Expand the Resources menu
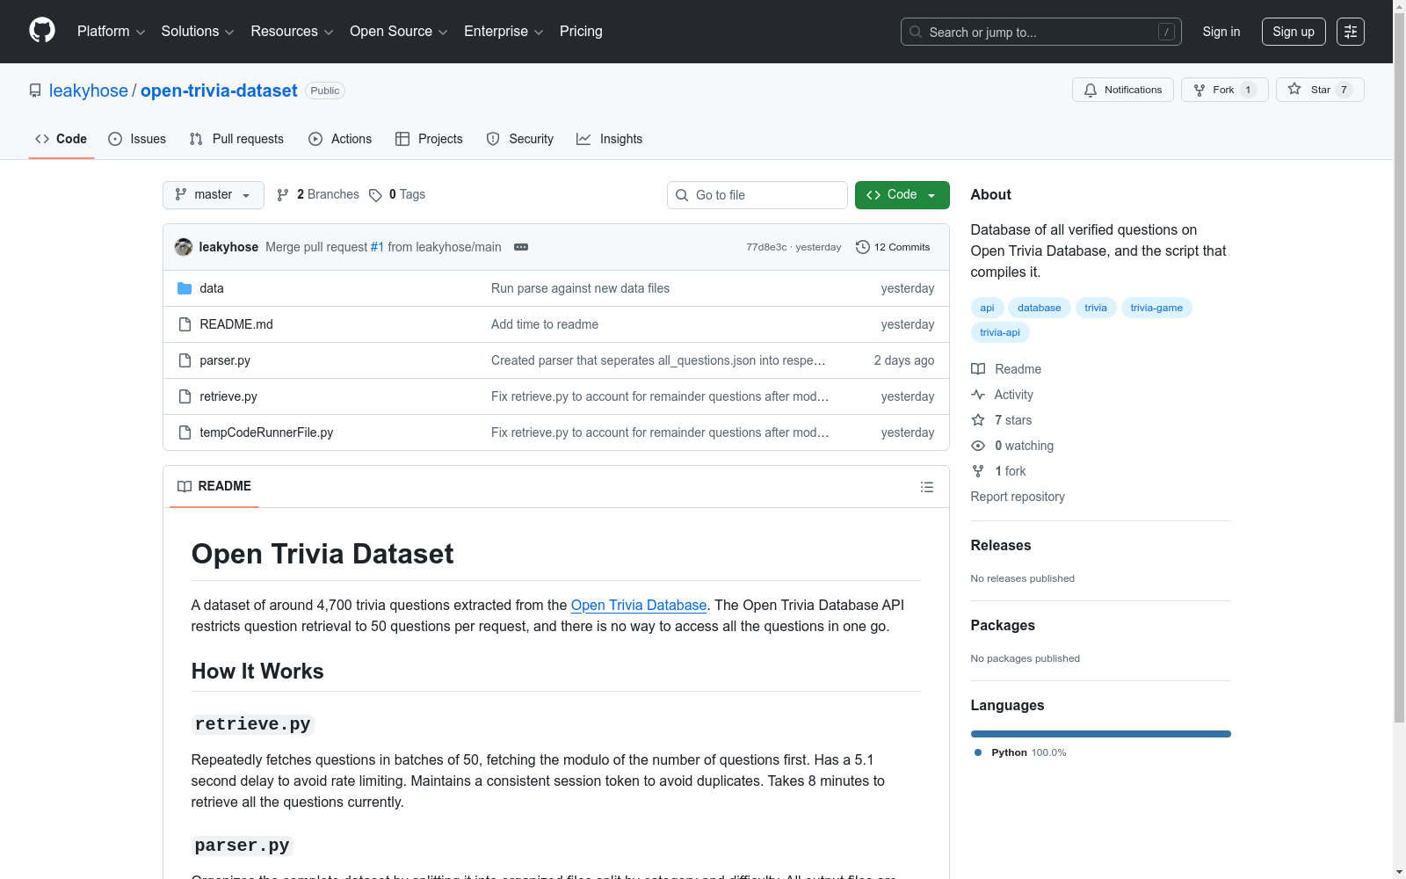The width and height of the screenshot is (1406, 879). [292, 32]
